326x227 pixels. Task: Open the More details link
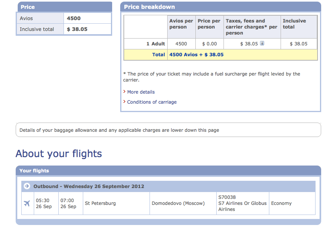tap(141, 92)
